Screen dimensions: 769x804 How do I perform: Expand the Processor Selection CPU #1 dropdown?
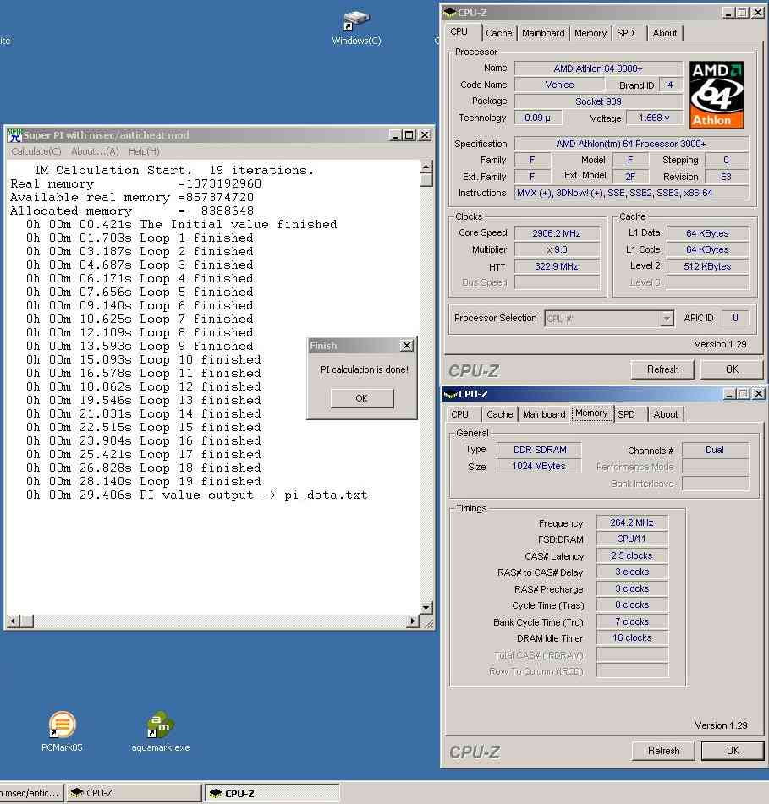667,319
